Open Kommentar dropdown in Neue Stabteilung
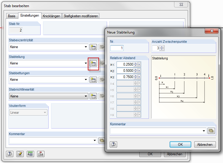 pos(204,131)
